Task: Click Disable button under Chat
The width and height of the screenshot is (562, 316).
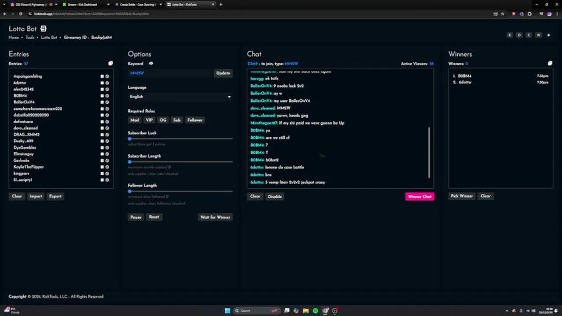Action: coord(275,197)
